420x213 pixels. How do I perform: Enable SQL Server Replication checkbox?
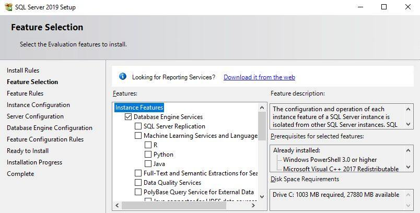pyautogui.click(x=138, y=126)
